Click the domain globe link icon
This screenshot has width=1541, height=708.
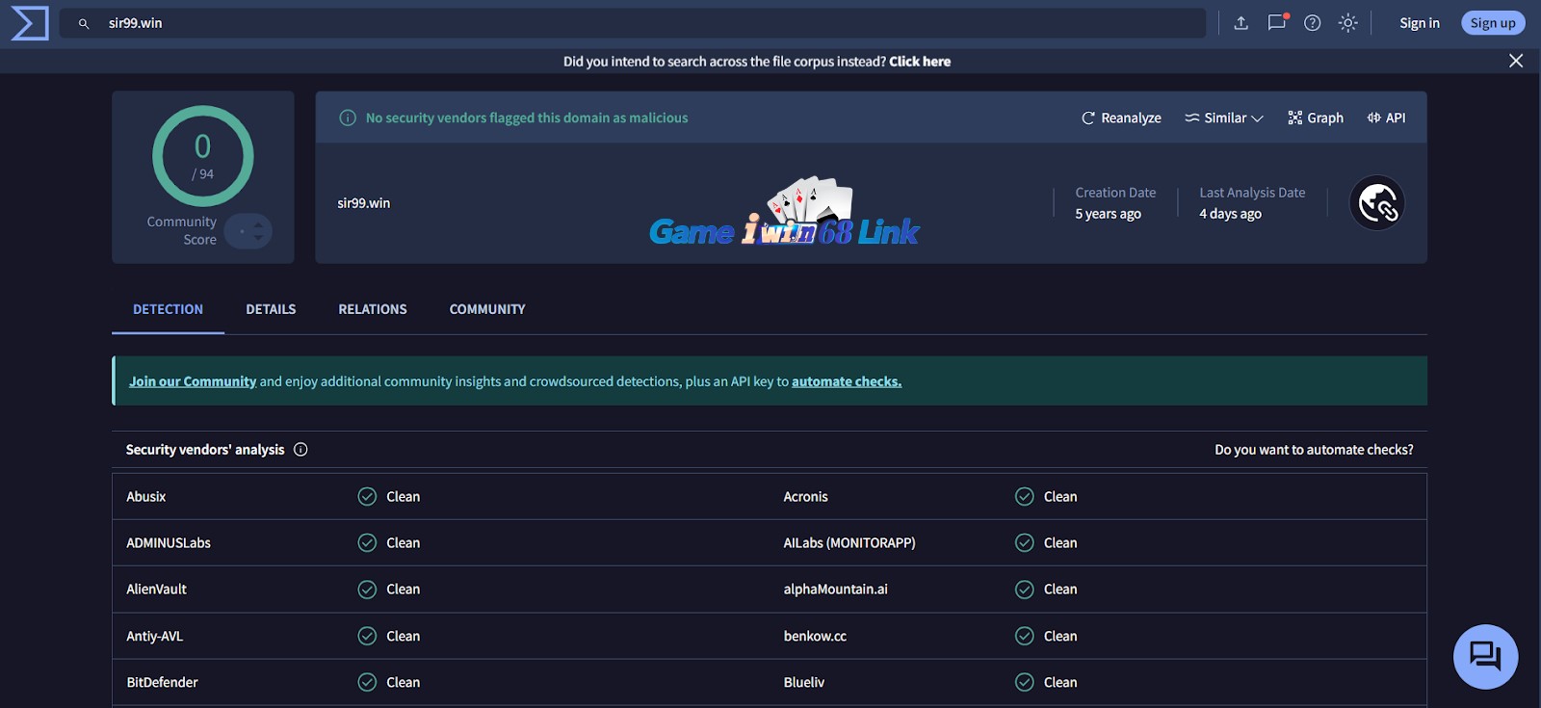click(x=1377, y=203)
